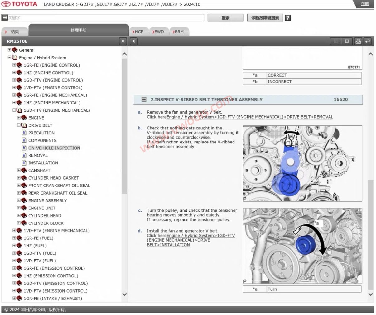Click the search field arrow icon

tap(5, 18)
